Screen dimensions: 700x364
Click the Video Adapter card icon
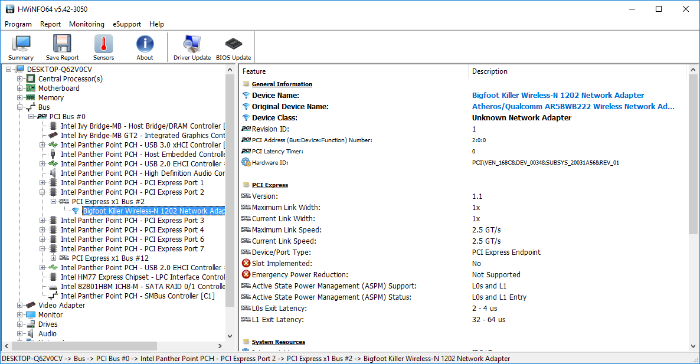31,305
